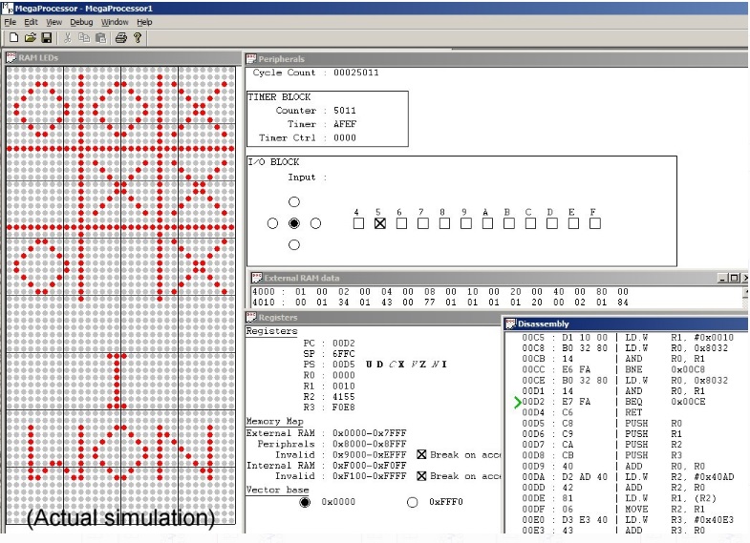Select the right joystick input radio button
The width and height of the screenshot is (750, 543).
click(x=315, y=223)
